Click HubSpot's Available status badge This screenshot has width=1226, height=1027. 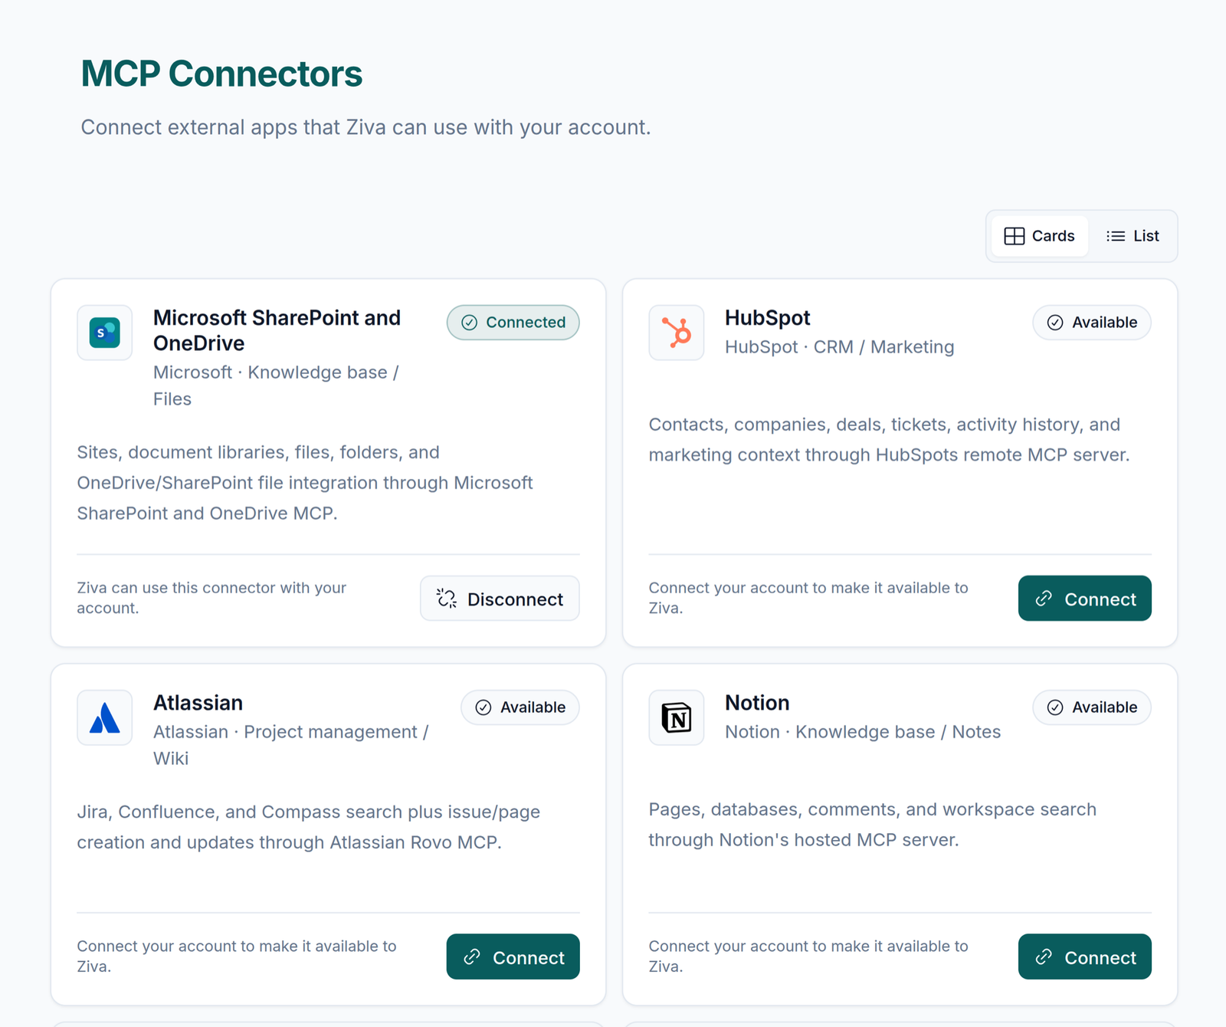[1092, 323]
